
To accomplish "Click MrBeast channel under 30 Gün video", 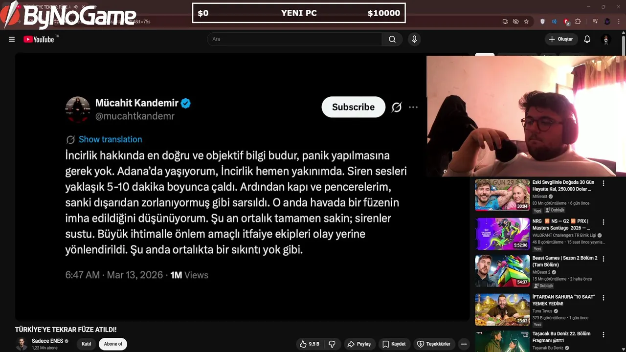I will [x=540, y=196].
